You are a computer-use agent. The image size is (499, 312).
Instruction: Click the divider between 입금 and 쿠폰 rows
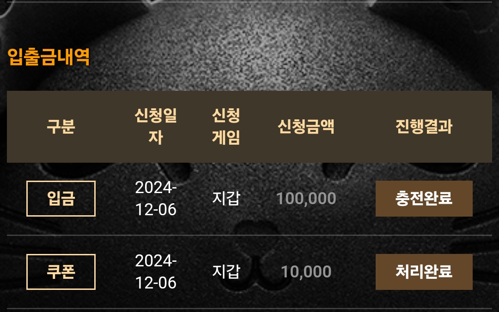click(249, 235)
